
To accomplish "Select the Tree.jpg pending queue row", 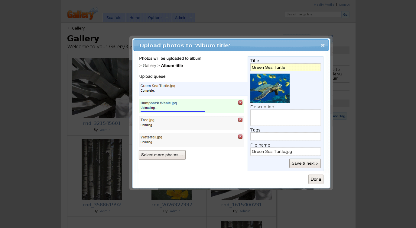I will coord(191,123).
